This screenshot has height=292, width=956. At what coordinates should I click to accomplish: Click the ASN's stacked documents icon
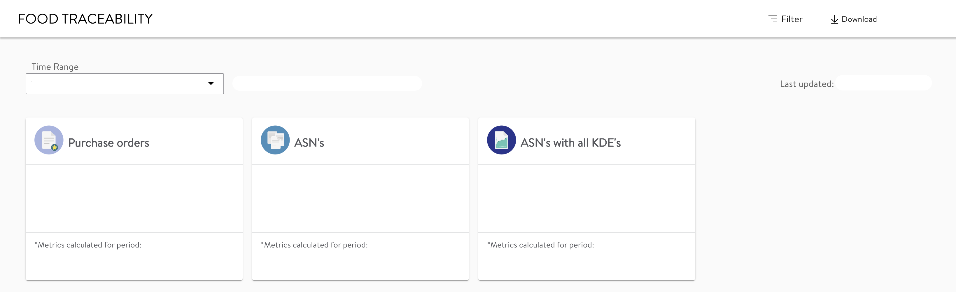point(275,140)
